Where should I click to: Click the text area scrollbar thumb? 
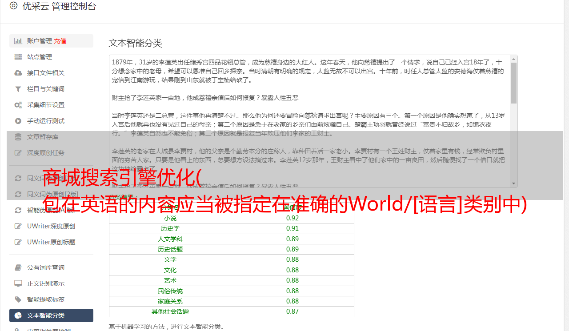click(x=514, y=83)
